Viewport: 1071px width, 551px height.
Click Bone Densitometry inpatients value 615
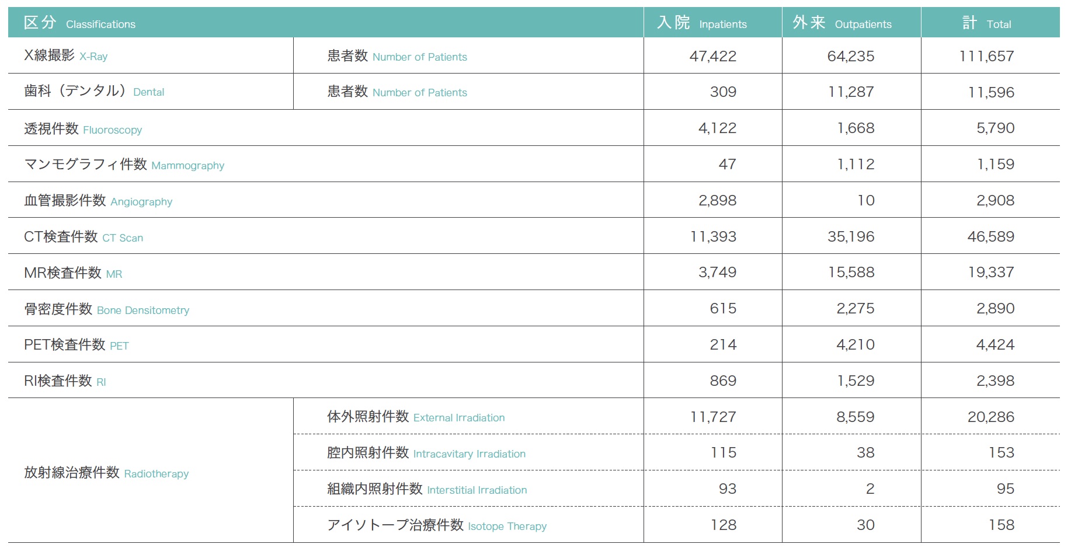click(x=723, y=309)
